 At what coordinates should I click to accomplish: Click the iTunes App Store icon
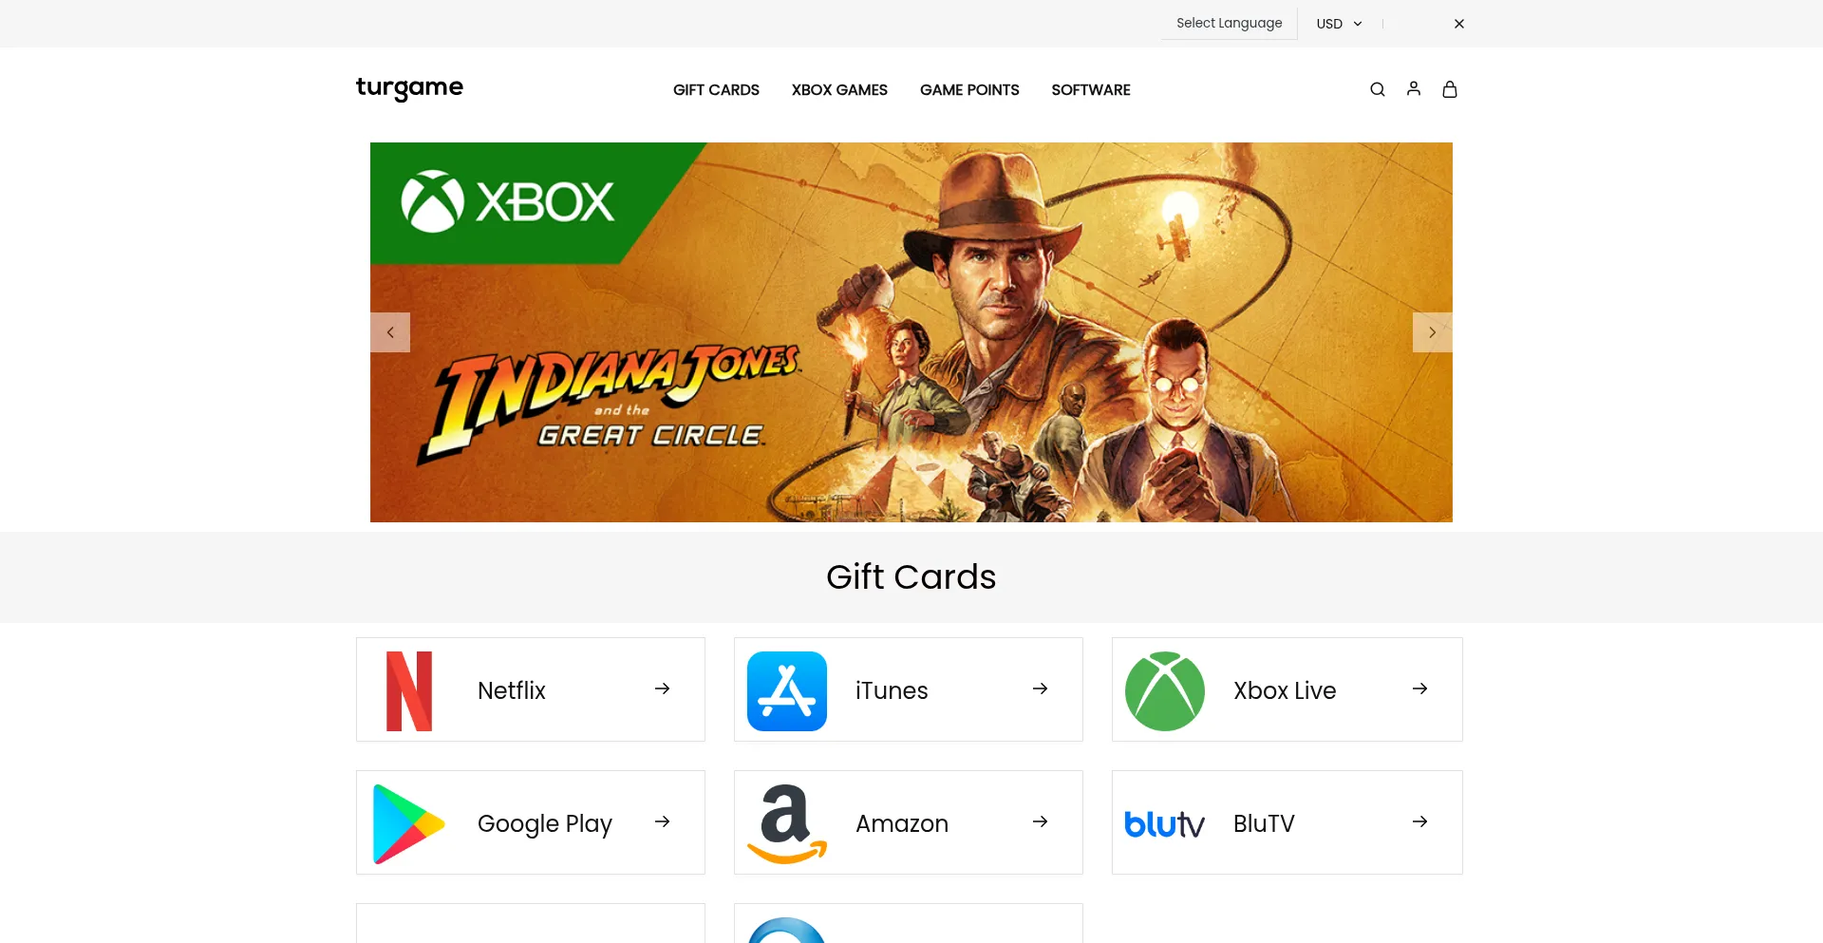pos(786,690)
